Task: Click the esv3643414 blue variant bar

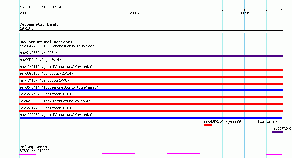Action: pyautogui.click(x=151, y=90)
